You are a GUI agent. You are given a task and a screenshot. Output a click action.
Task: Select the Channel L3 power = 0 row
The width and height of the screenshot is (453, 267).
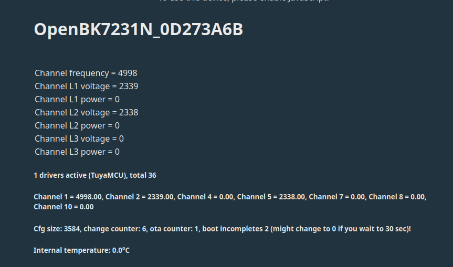[x=77, y=152]
